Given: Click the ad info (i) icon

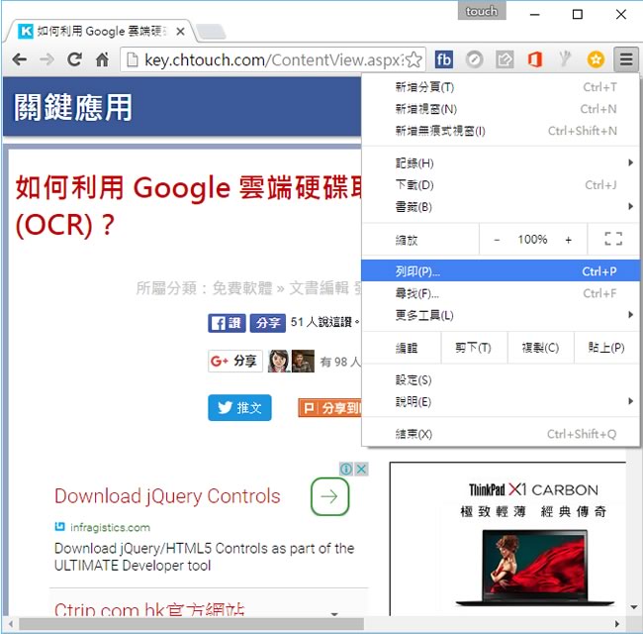Looking at the screenshot, I should tap(346, 469).
